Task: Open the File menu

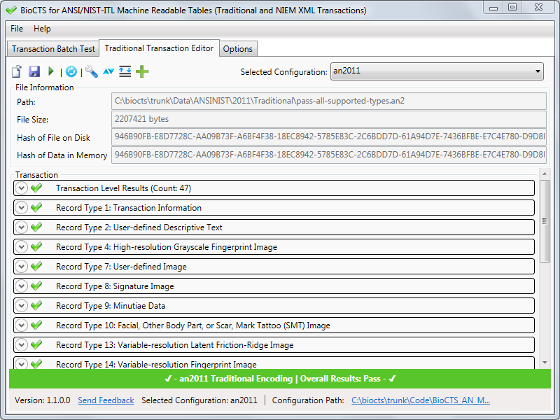Action: click(x=16, y=29)
